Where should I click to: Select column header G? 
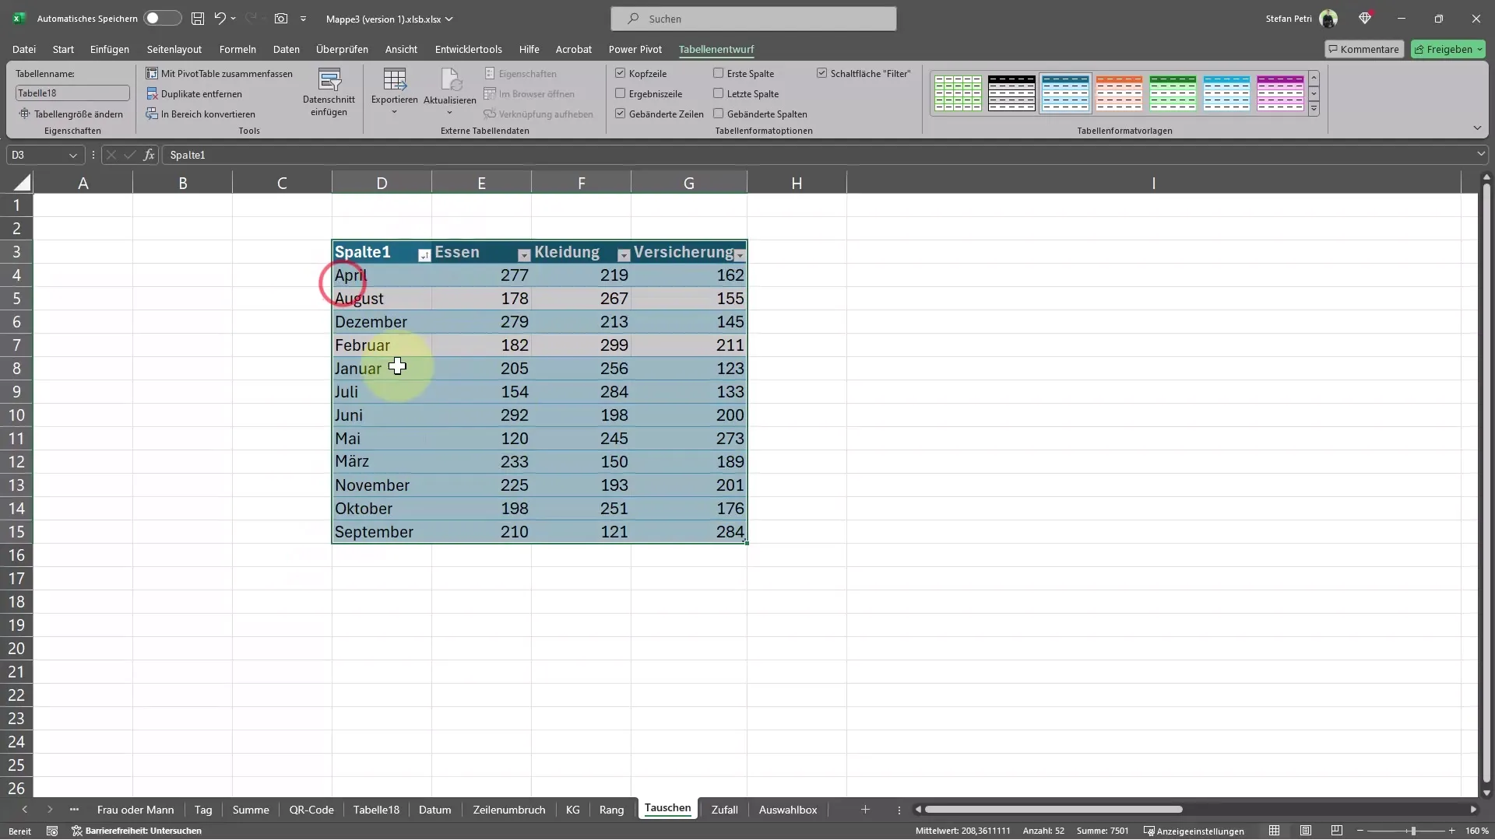pos(688,183)
